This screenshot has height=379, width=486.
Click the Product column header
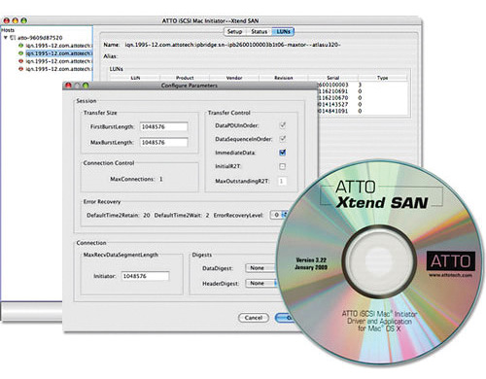point(185,78)
